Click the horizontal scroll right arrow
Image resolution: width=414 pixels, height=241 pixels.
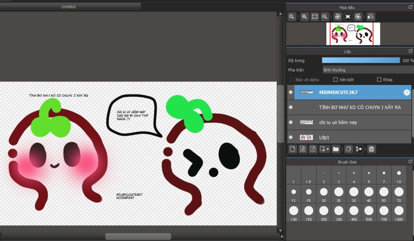point(282,237)
